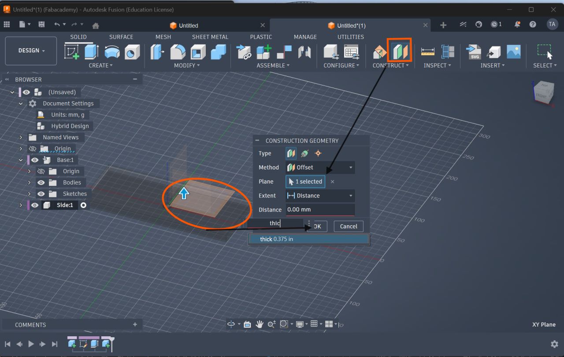The image size is (564, 357).
Task: Click the Redo arrow
Action: 74,25
